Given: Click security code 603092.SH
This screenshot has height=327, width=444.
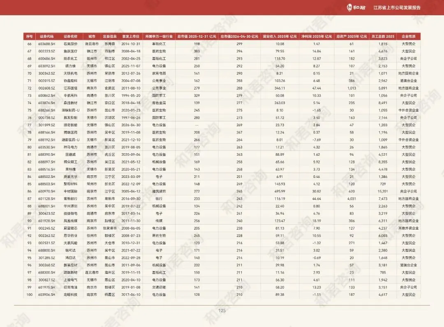Looking at the screenshot, I should coord(47,66).
